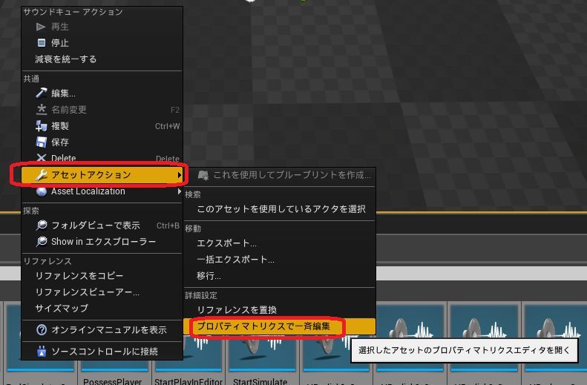Viewport: 587px width, 385px height.
Task: Click the Delete X icon
Action: click(41, 158)
